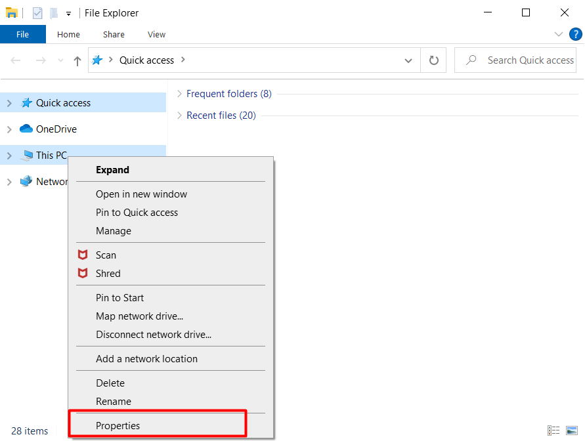Click the refresh icon beside address bar
Viewport: 585px width, 441px height.
click(433, 60)
